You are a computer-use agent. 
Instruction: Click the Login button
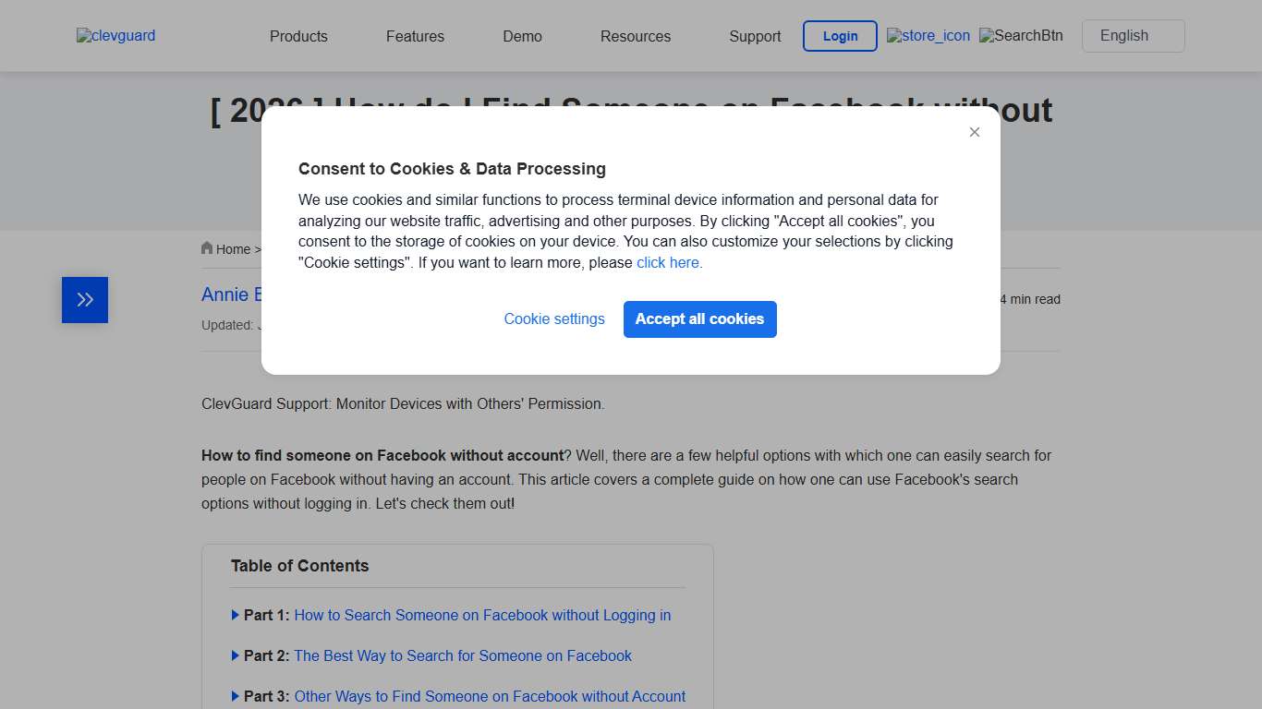[840, 36]
